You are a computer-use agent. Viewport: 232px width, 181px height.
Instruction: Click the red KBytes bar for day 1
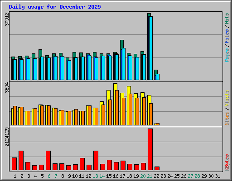14,164
